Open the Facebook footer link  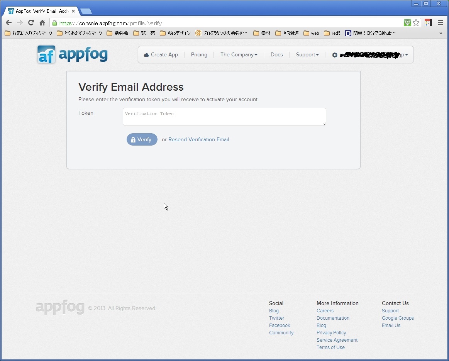tap(280, 325)
